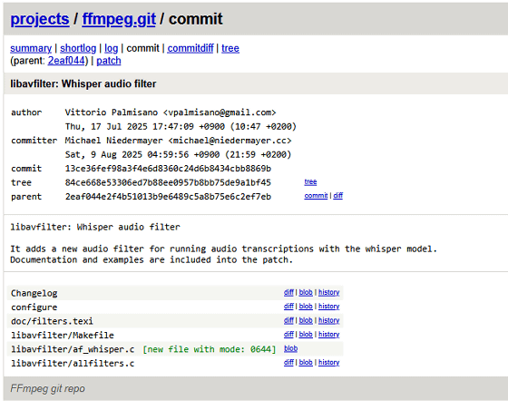This screenshot has width=508, height=410.
Task: Click the libavfilter/allfilters.c file name
Action: pyautogui.click(x=73, y=364)
